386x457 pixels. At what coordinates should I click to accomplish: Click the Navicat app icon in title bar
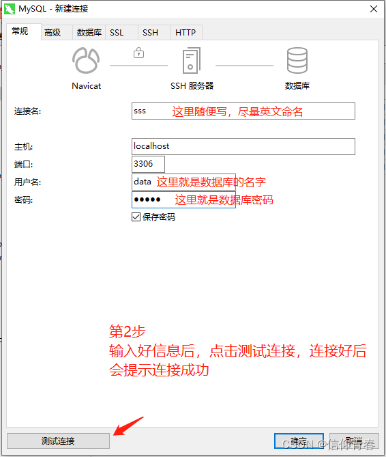(x=10, y=9)
